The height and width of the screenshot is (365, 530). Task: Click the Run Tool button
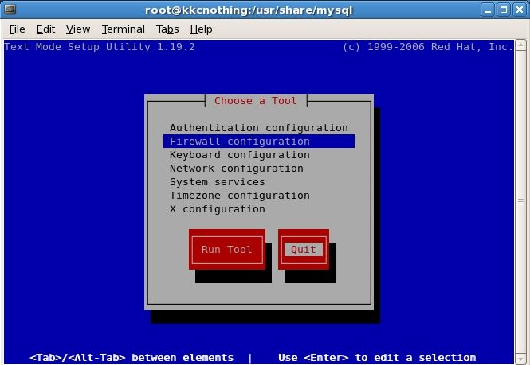[x=227, y=249]
